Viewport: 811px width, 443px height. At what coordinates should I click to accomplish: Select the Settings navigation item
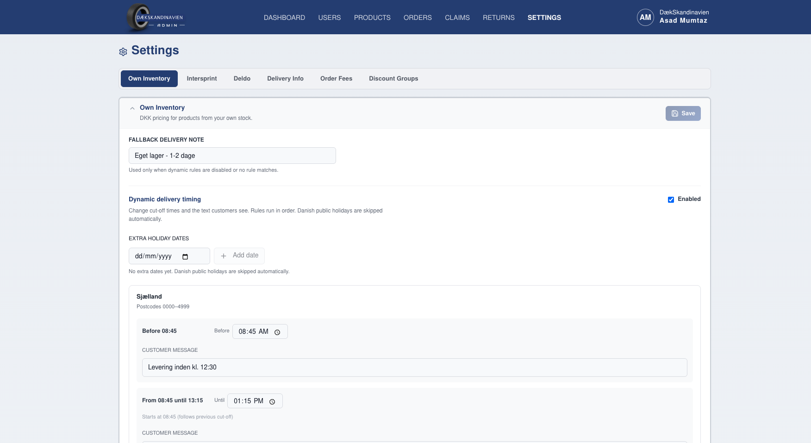544,18
